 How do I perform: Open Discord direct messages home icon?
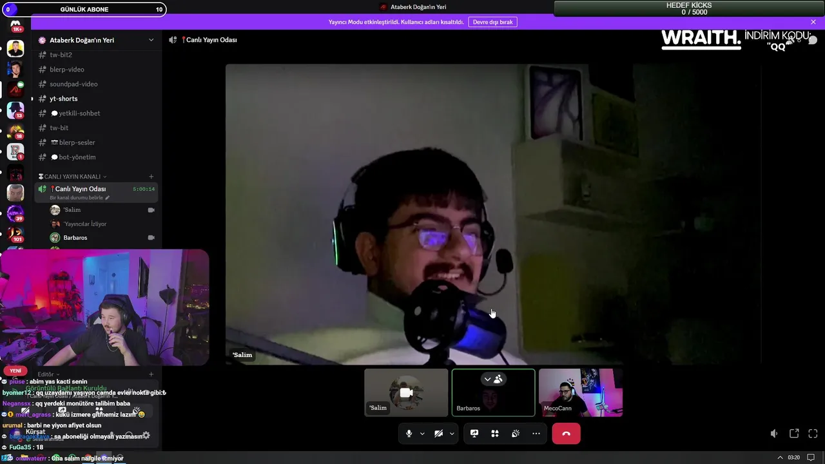point(15,26)
